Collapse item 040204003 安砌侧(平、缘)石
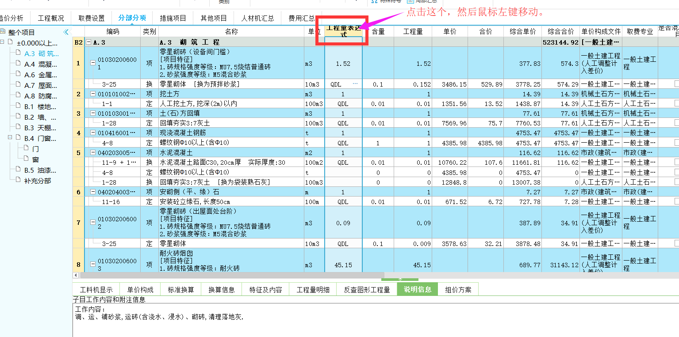Image resolution: width=679 pixels, height=337 pixels. (93, 192)
